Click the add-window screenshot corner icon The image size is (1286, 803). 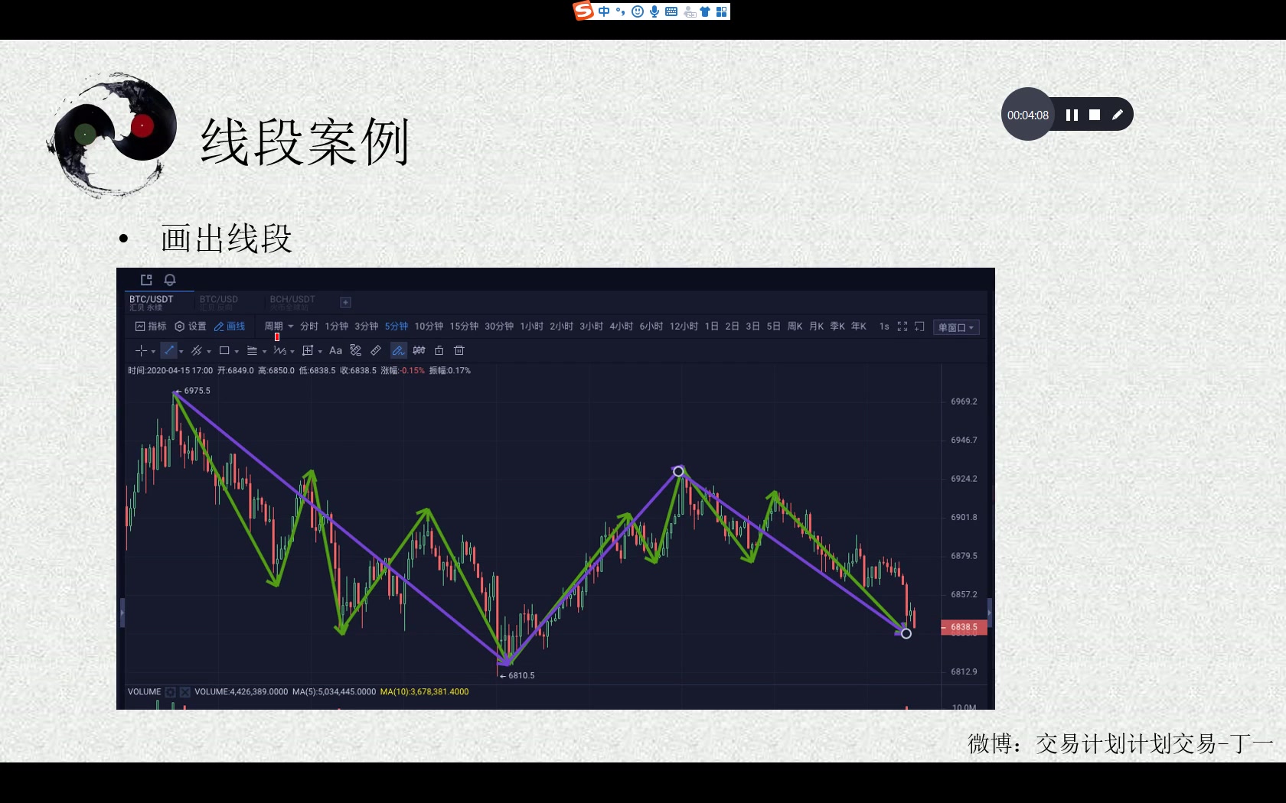click(920, 327)
